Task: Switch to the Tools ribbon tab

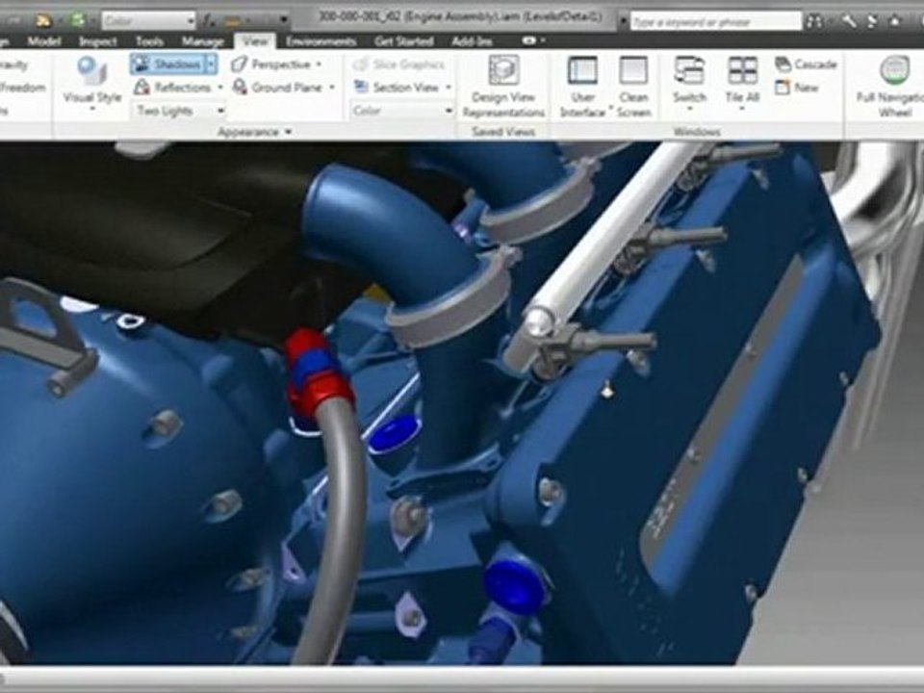Action: click(x=149, y=41)
